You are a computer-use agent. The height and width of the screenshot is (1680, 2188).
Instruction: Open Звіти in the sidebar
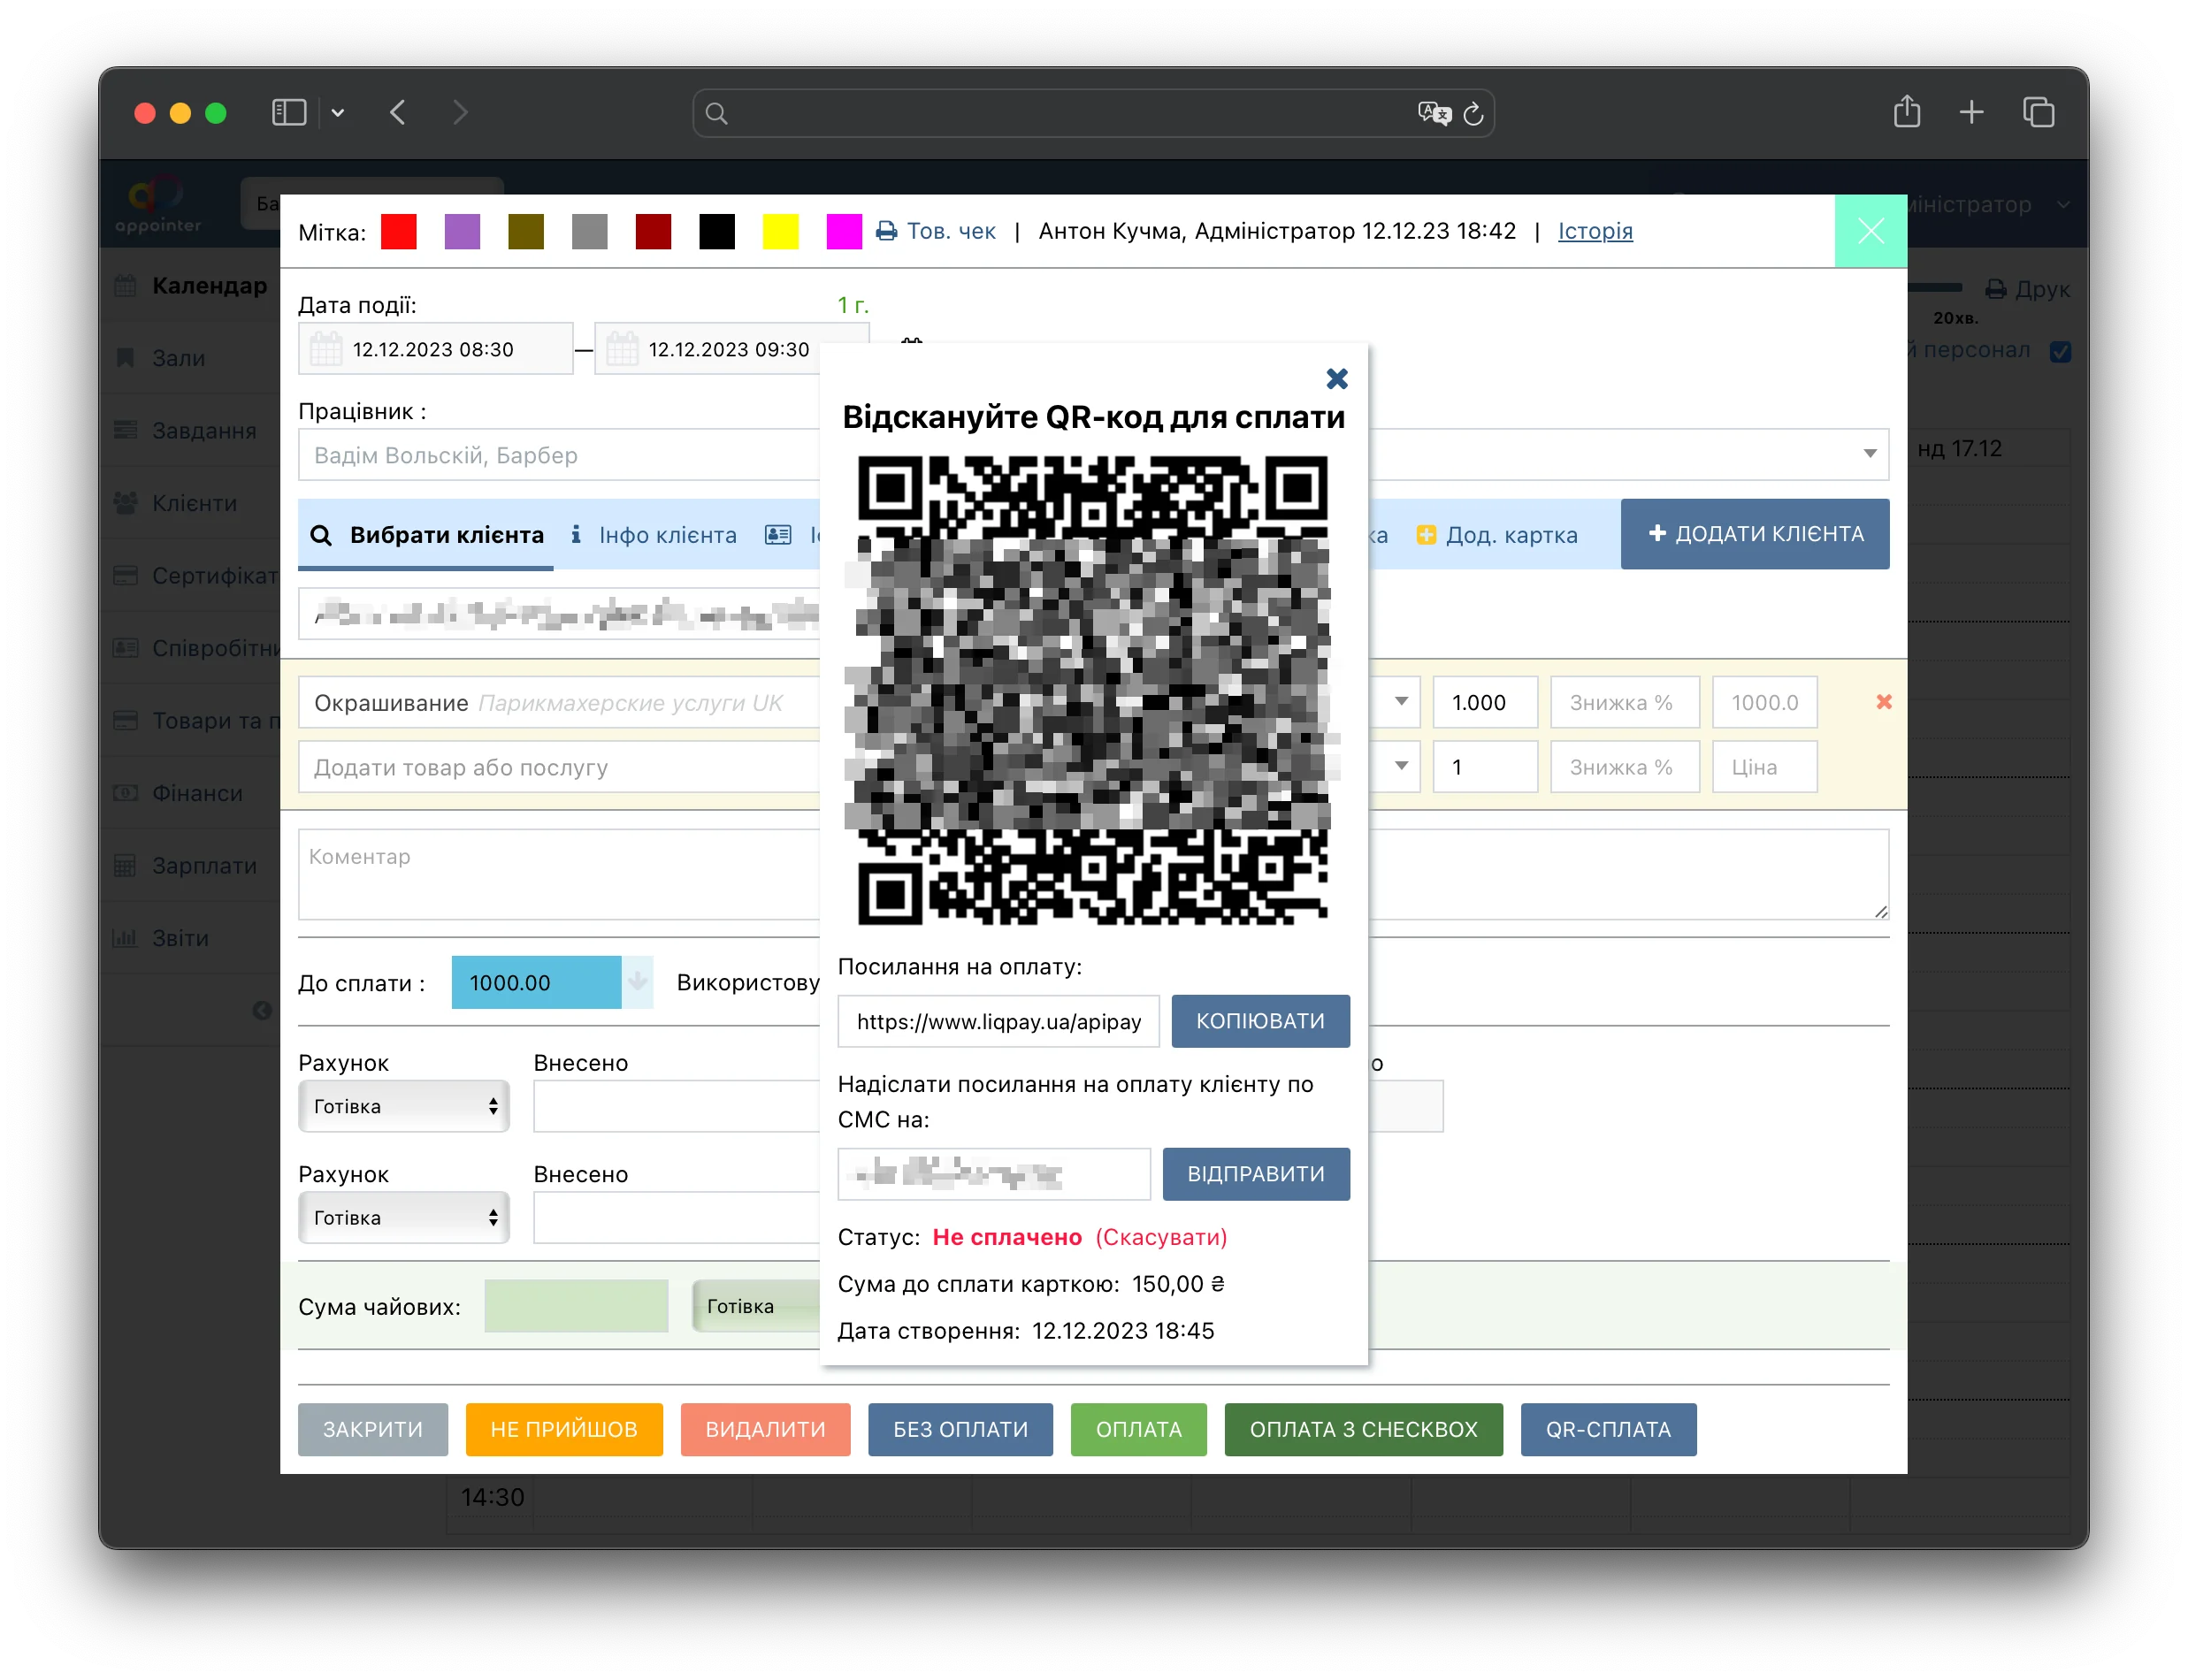tap(162, 938)
